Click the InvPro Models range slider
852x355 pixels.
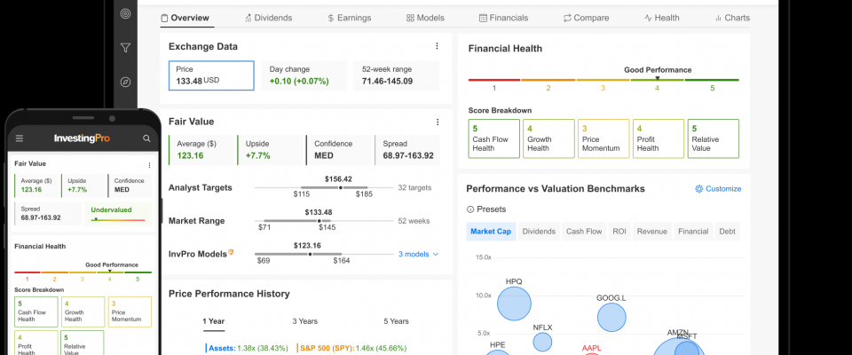pos(324,254)
